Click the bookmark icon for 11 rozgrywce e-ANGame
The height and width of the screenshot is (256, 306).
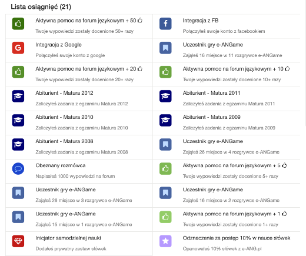point(165,48)
